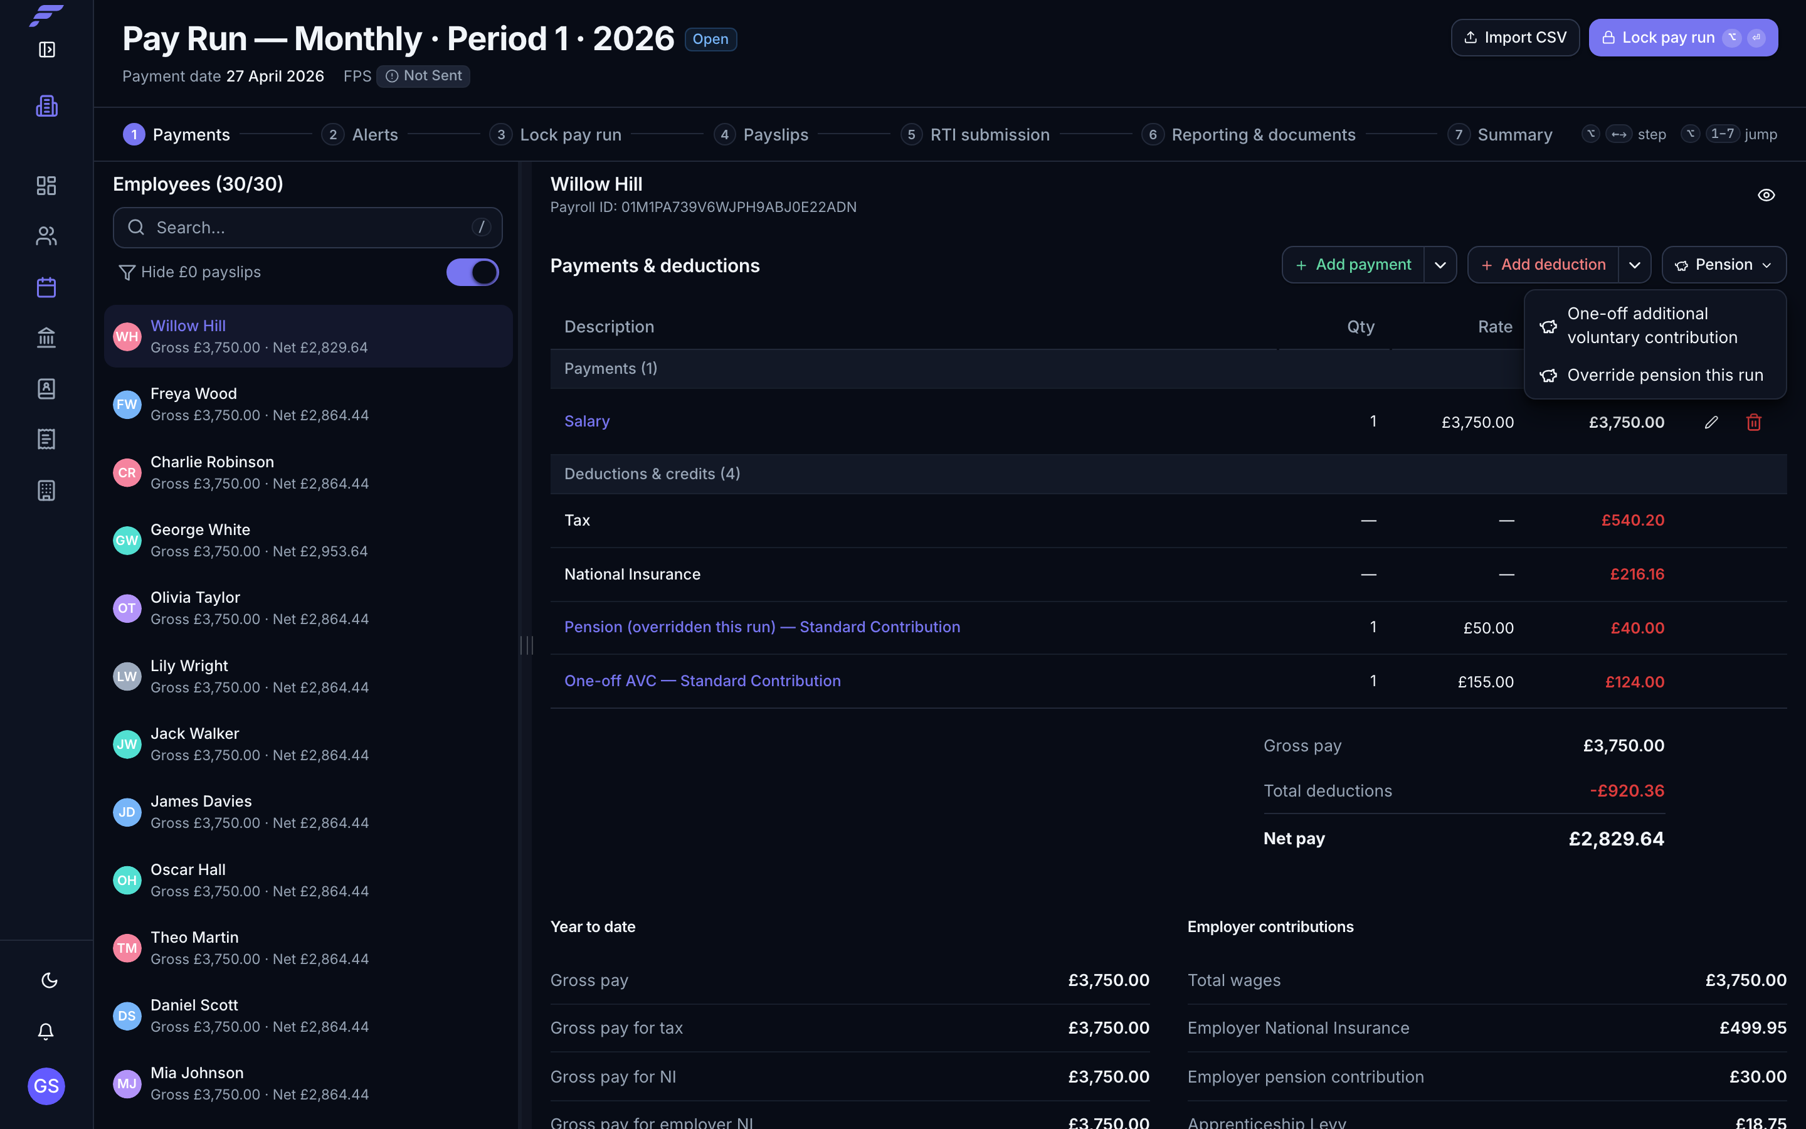Select Olivia Taylor in employee list
This screenshot has height=1129, width=1806.
pyautogui.click(x=309, y=608)
